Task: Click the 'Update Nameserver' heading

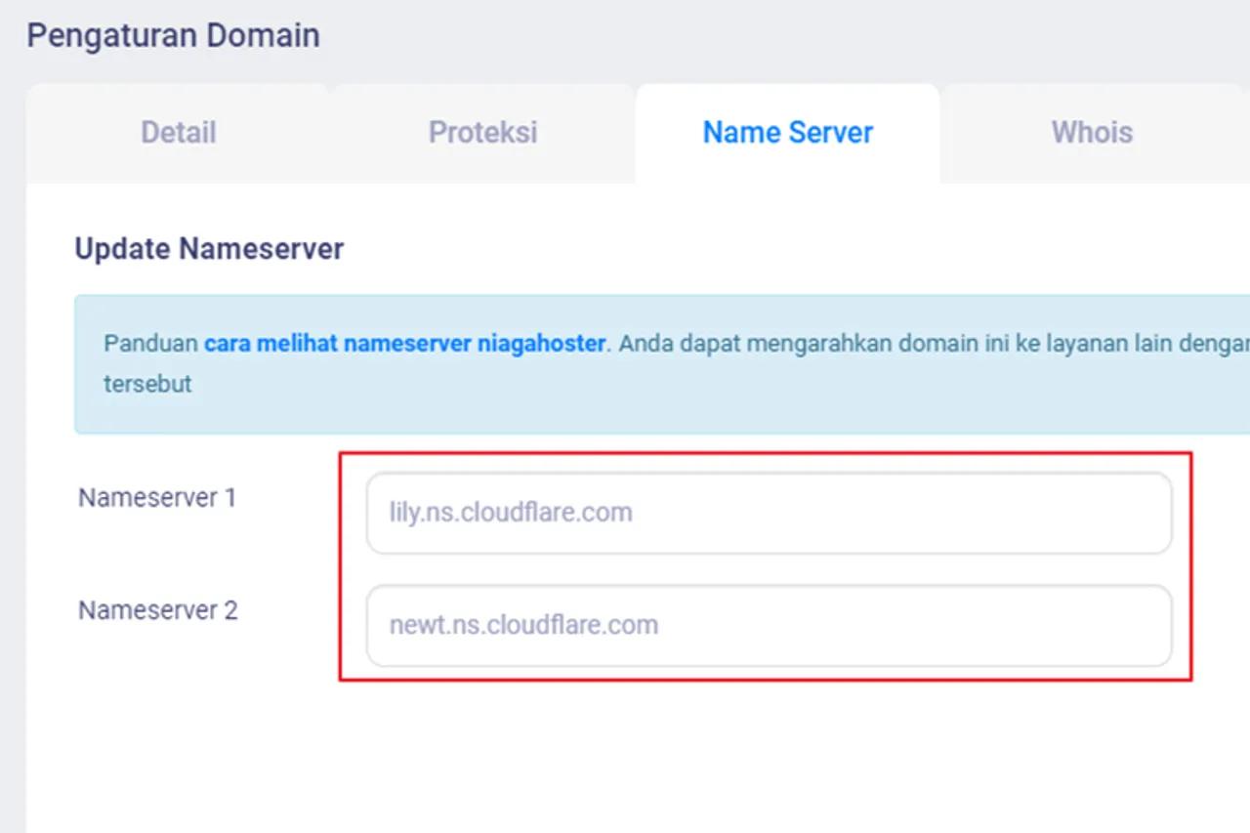Action: pos(209,249)
